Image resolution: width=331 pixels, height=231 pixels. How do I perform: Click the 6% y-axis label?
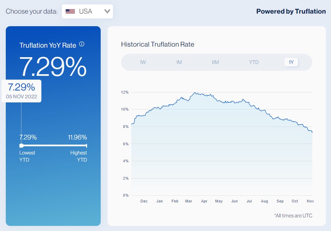click(126, 144)
